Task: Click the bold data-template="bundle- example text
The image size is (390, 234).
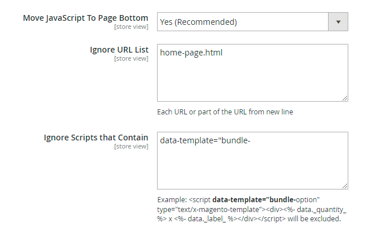Action: point(252,199)
